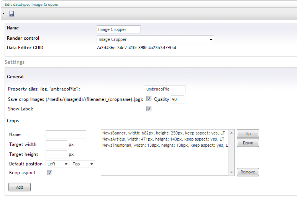
Task: Uncheck the Show Label checkbox
Action: click(x=149, y=109)
